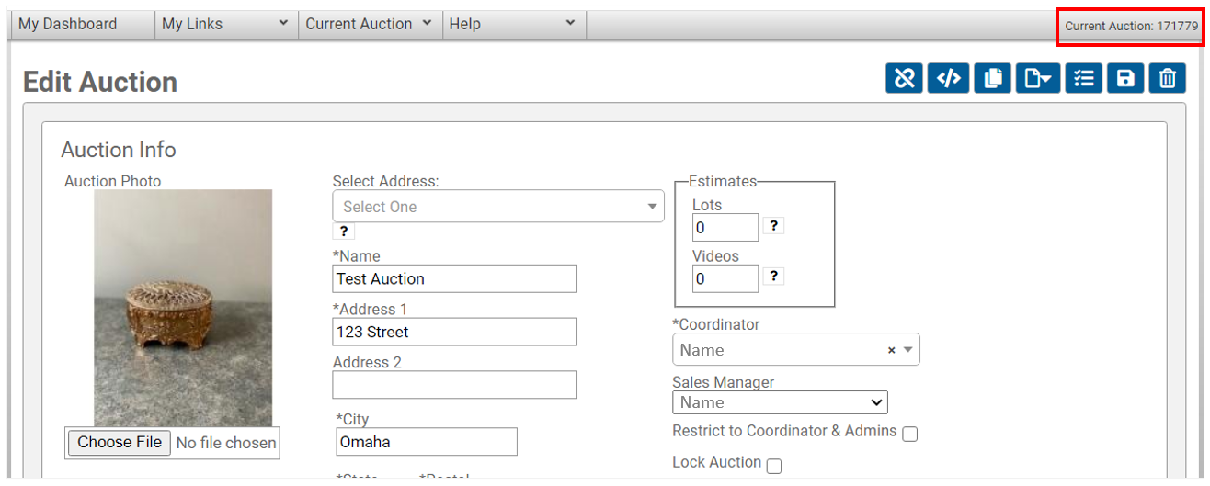Expand the Select Address dropdown

pos(497,207)
